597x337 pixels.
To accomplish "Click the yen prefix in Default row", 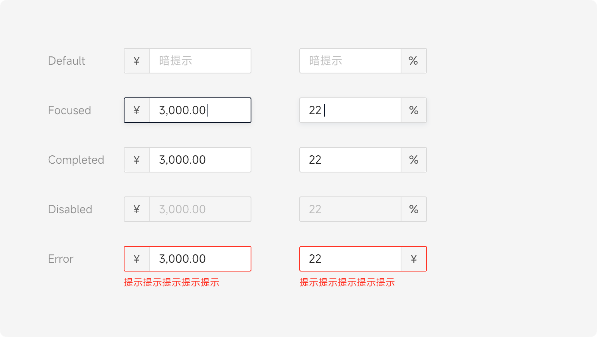I will 137,61.
